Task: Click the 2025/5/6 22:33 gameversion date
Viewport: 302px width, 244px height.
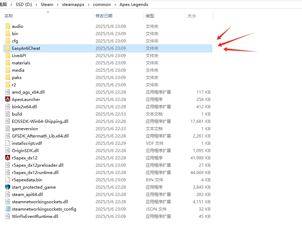Action: [111, 129]
